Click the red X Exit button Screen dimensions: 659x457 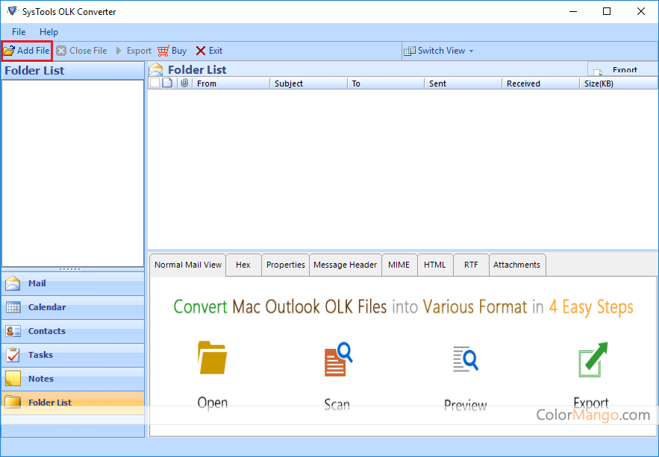tap(209, 51)
